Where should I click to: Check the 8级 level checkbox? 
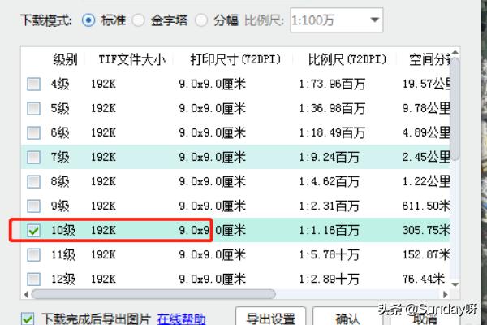point(33,181)
